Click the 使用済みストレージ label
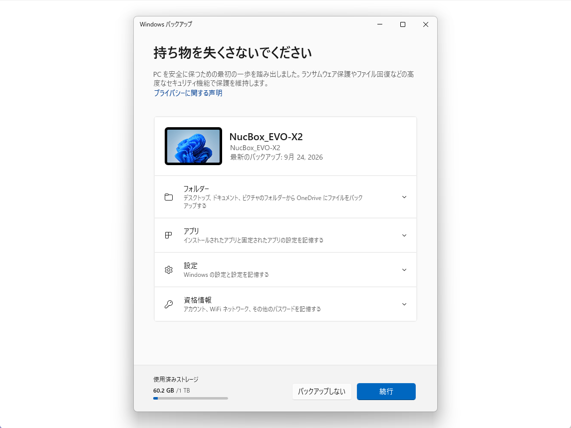 tap(176, 379)
